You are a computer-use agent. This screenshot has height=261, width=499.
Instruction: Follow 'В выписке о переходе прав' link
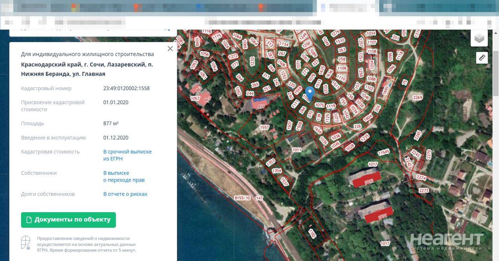(x=124, y=176)
